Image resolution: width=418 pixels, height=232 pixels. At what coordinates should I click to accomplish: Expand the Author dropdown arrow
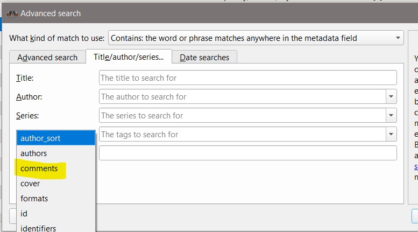click(391, 97)
